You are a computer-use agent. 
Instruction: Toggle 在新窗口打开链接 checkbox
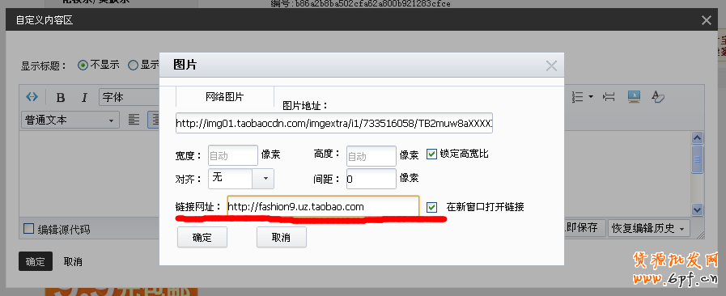coord(431,207)
